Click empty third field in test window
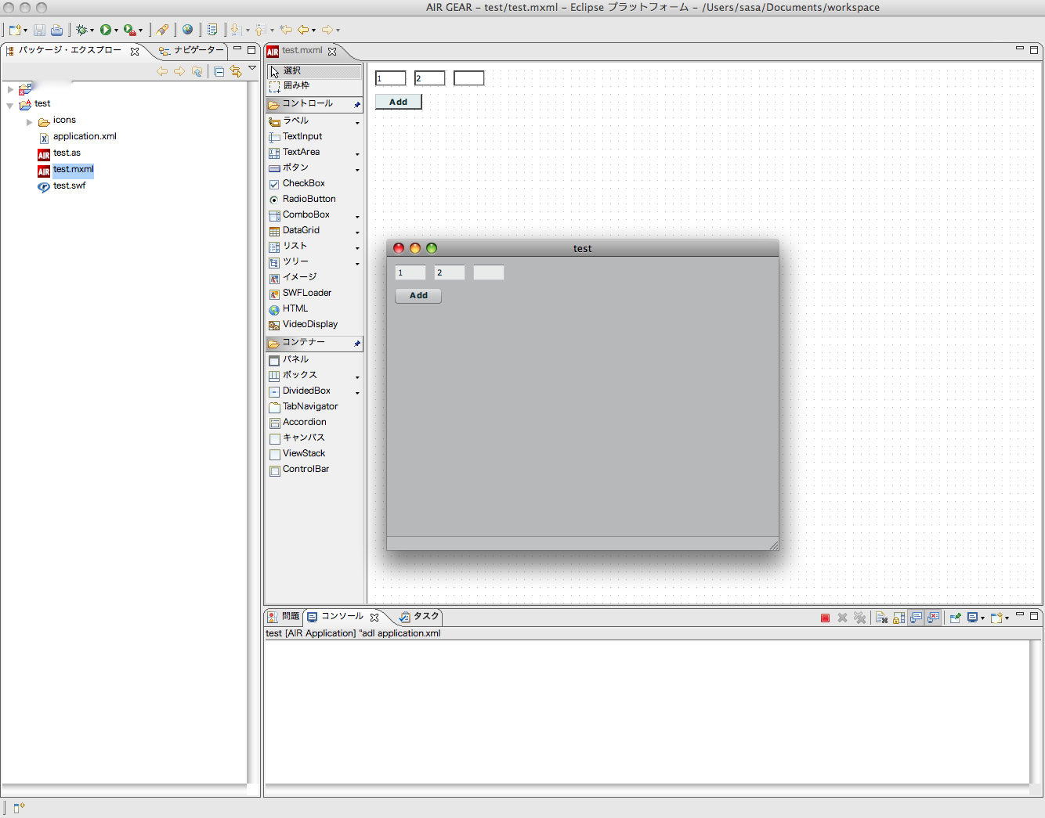The width and height of the screenshot is (1045, 818). pyautogui.click(x=488, y=272)
